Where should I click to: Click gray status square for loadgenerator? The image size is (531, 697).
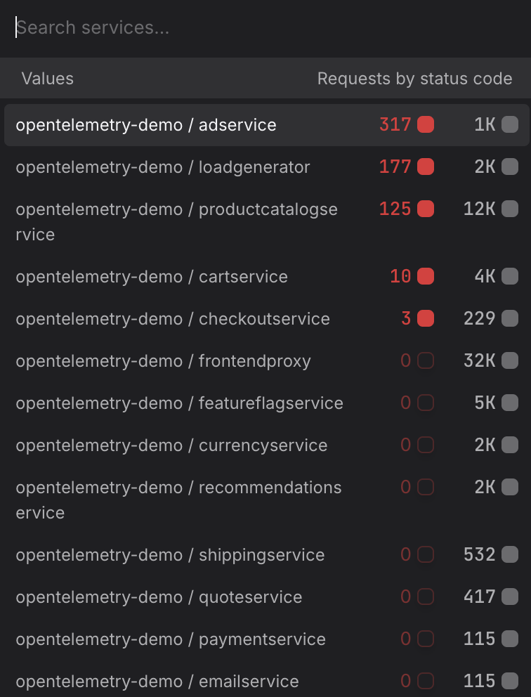510,167
